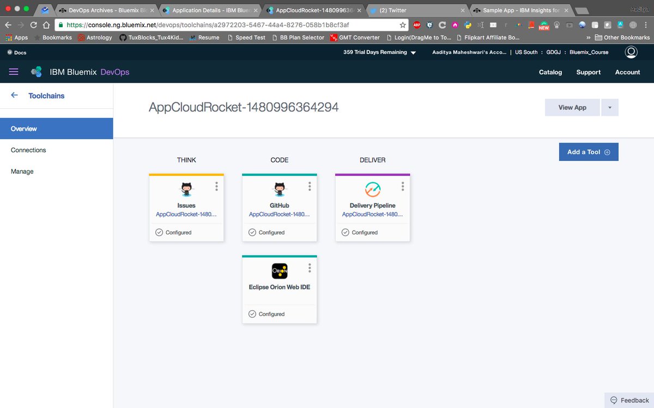The height and width of the screenshot is (408, 654).
Task: Open the TuxBlocks_Tux4Kid bookmark
Action: pos(151,38)
